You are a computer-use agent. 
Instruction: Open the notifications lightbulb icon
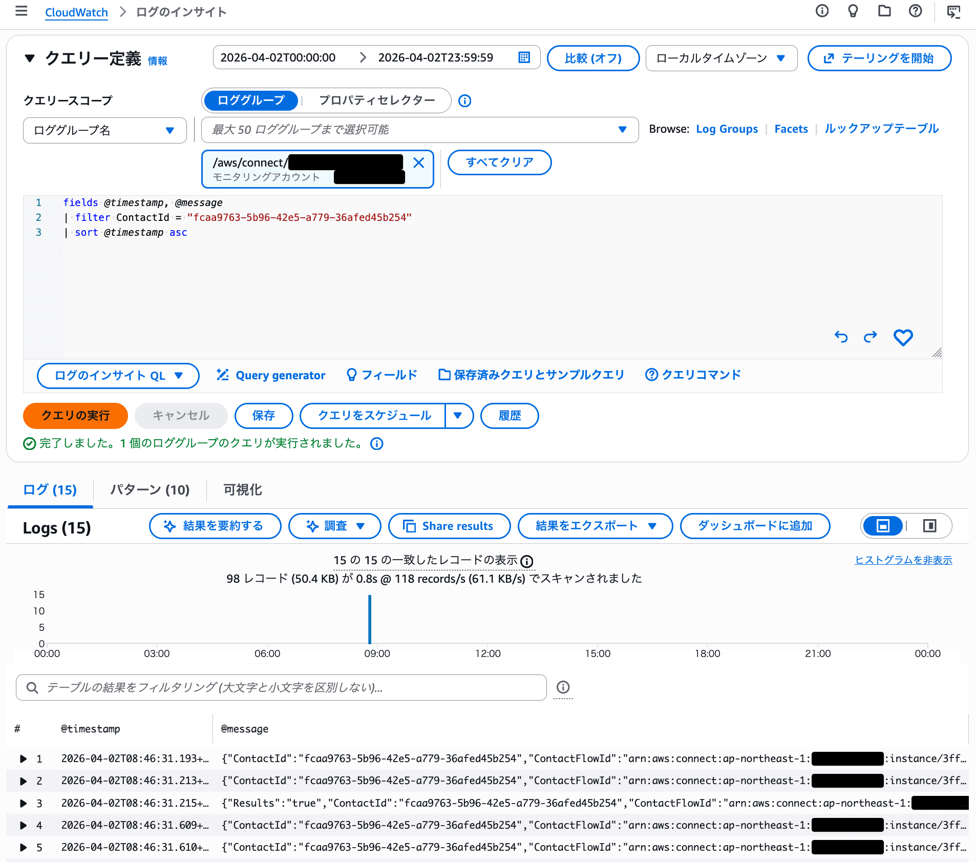tap(853, 11)
